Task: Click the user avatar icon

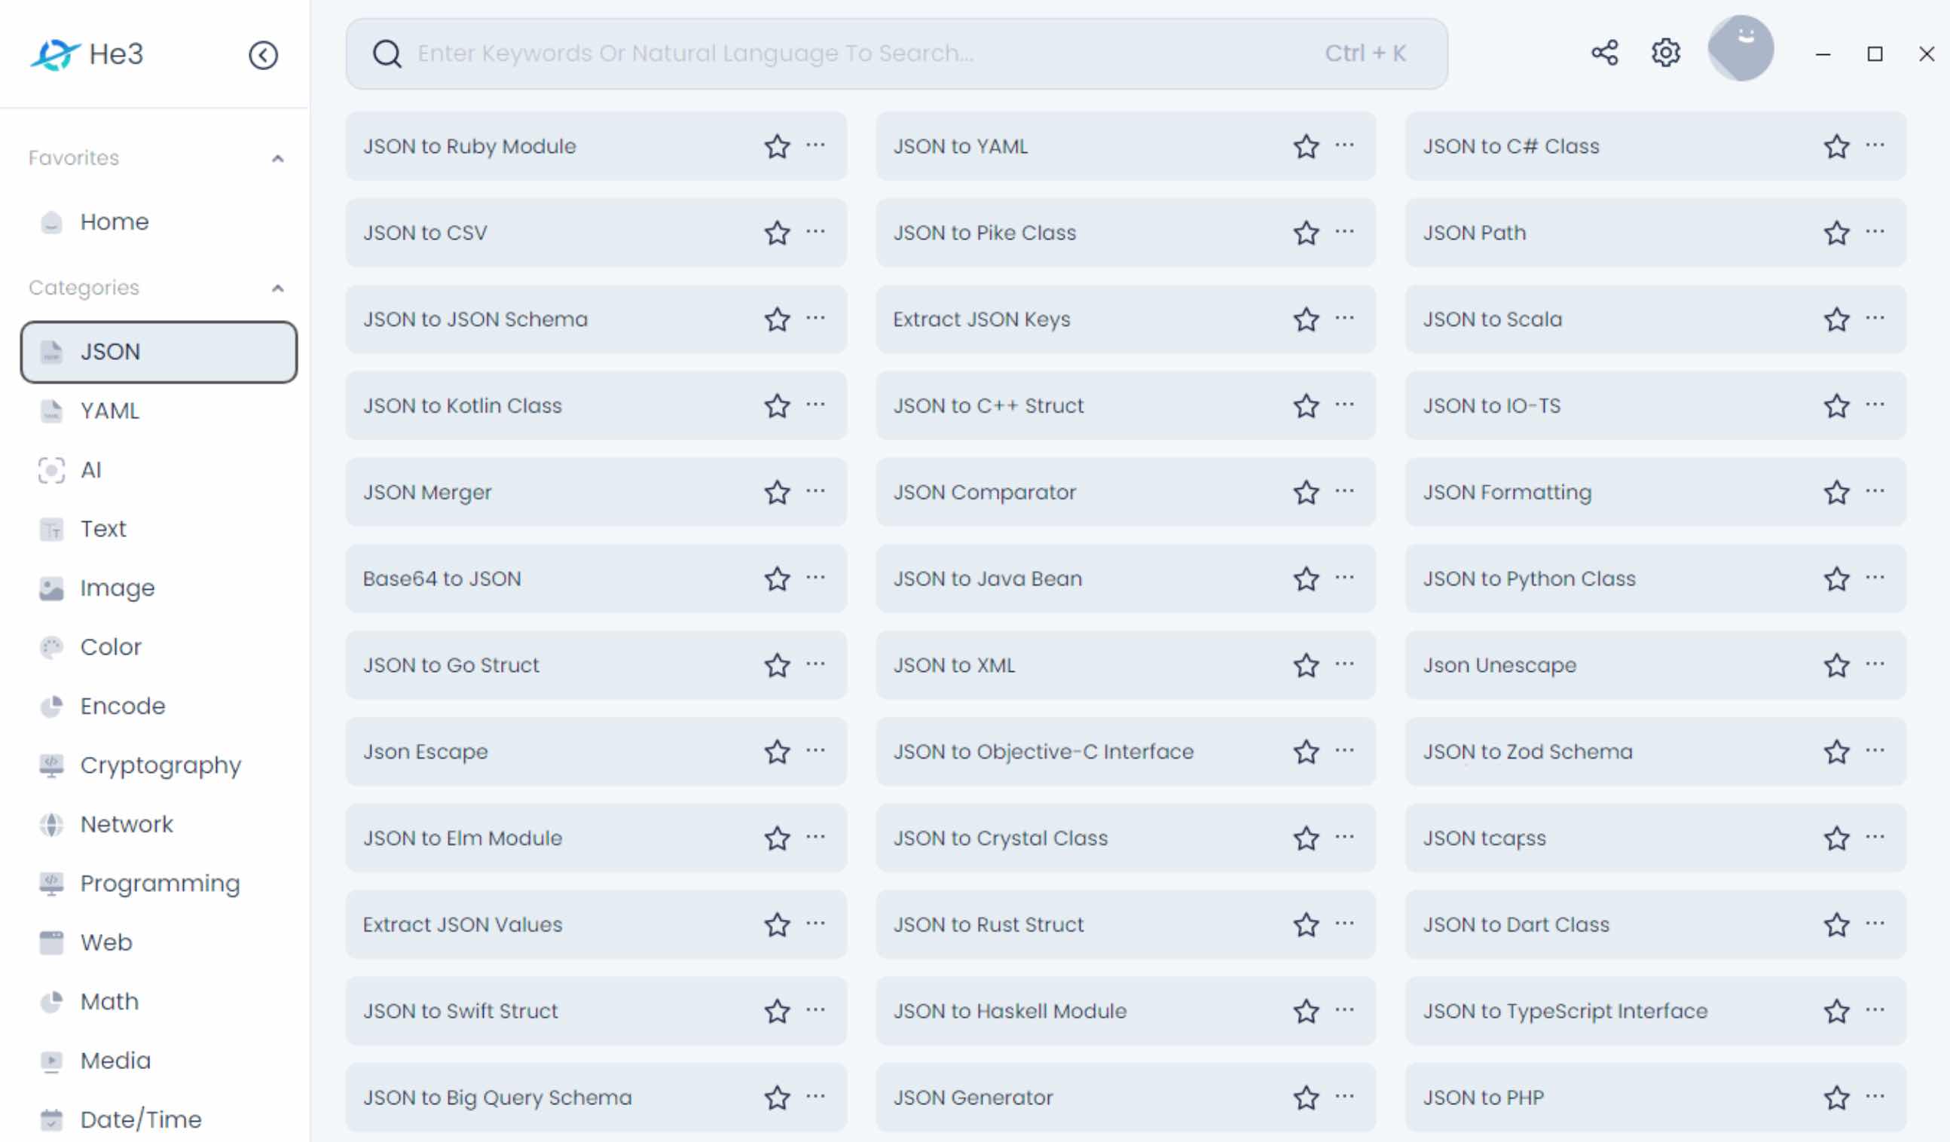Action: [1741, 48]
